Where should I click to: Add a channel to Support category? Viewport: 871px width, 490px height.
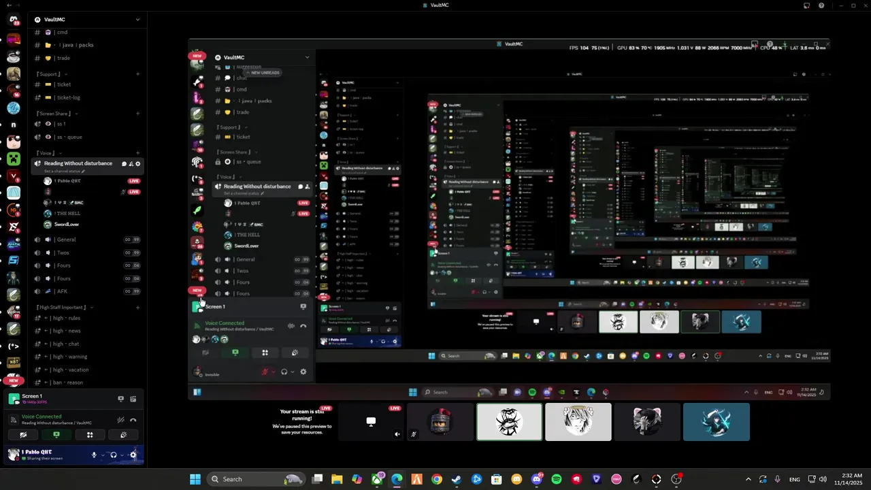click(137, 73)
